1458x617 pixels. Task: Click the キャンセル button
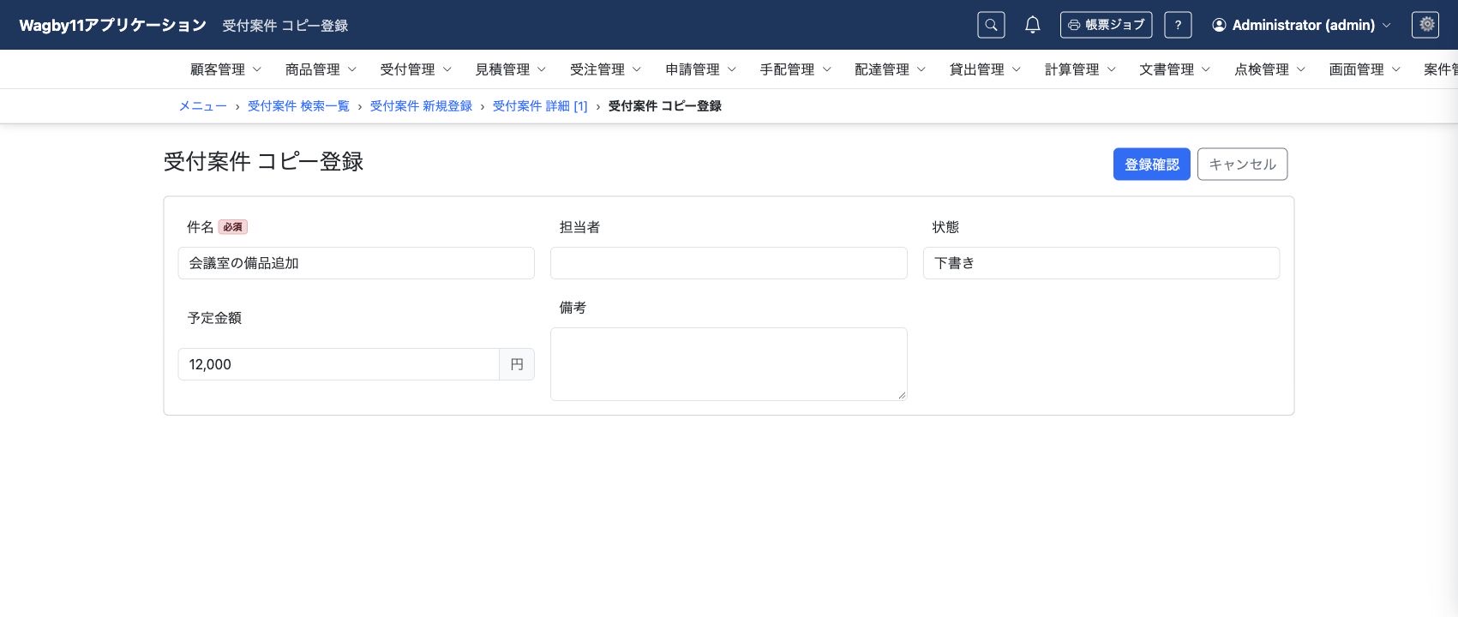click(x=1242, y=165)
